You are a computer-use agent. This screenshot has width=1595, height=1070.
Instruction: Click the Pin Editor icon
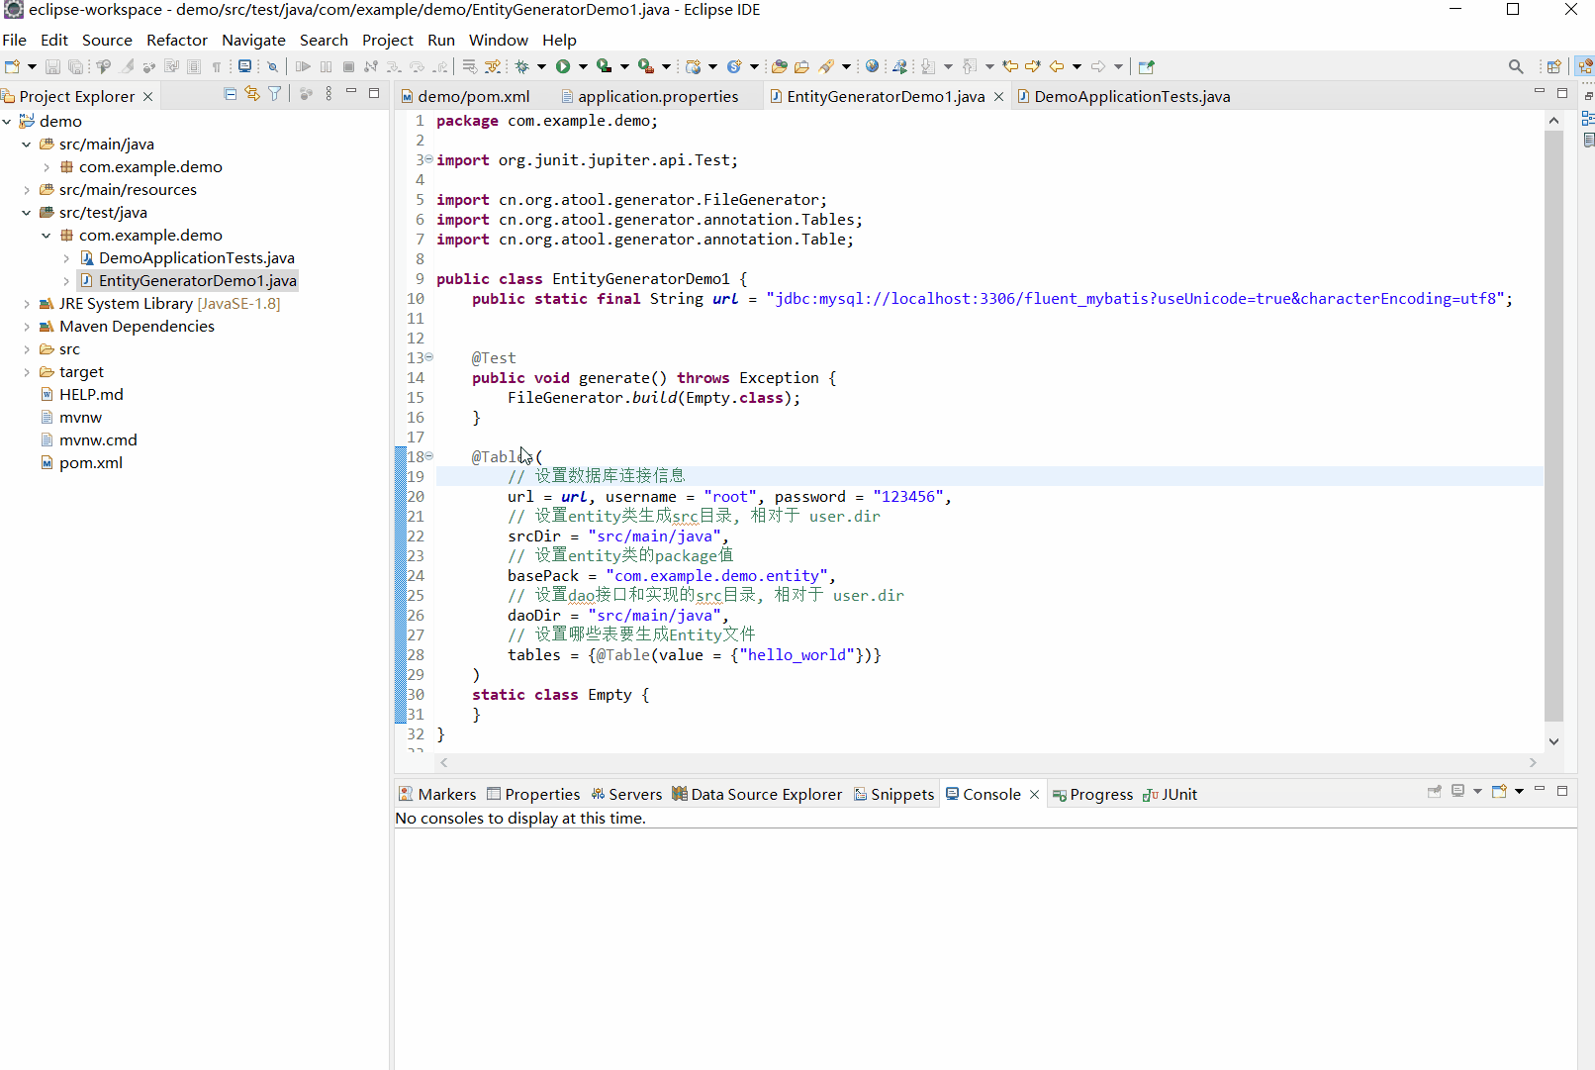coord(1147,66)
